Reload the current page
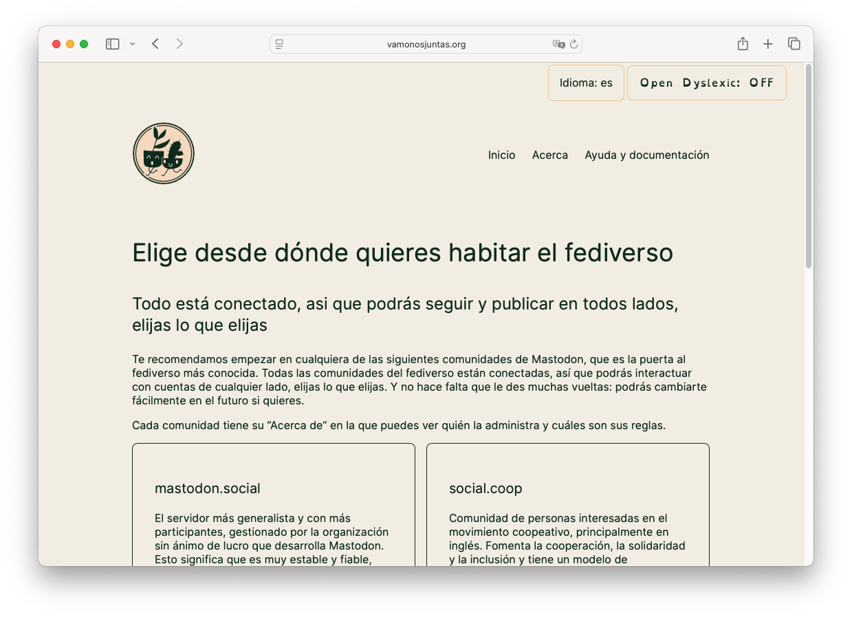Viewport: 852px width, 617px height. tap(574, 44)
